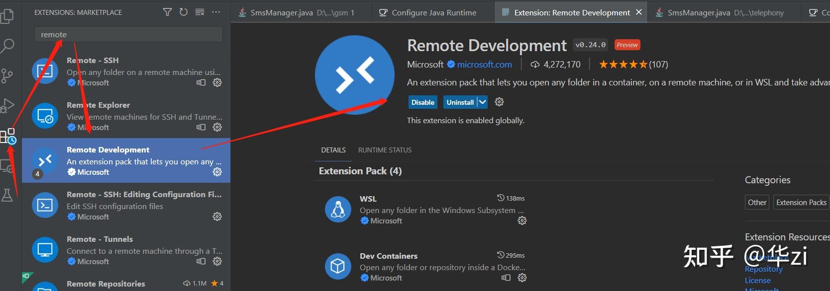Click the large Remote Development logo
The image size is (830, 291).
coord(354,75)
